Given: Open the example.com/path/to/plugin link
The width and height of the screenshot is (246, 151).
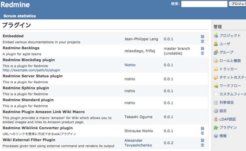Looking at the screenshot, I should (x=31, y=70).
